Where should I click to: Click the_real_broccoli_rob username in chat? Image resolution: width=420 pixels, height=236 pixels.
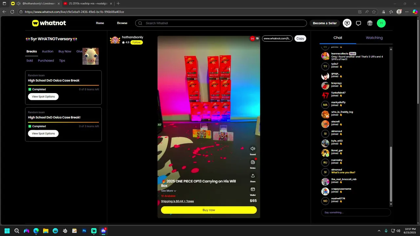[344, 179]
